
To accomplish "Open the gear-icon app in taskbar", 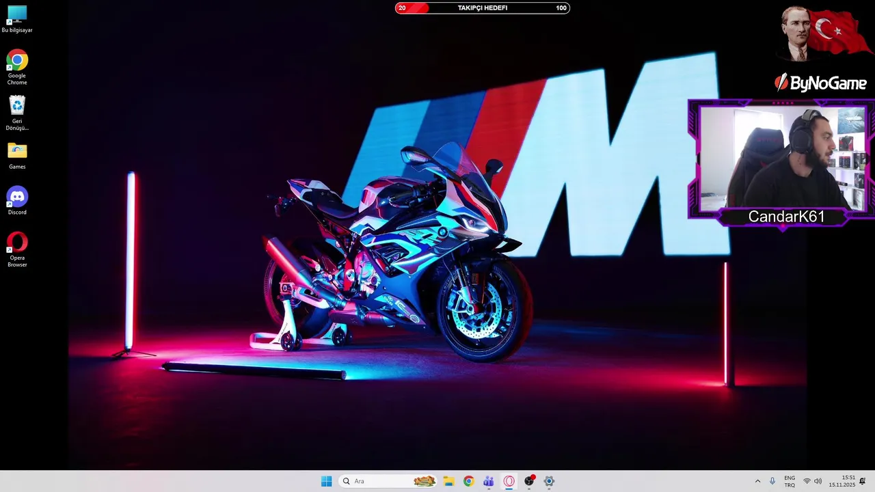I will (549, 481).
